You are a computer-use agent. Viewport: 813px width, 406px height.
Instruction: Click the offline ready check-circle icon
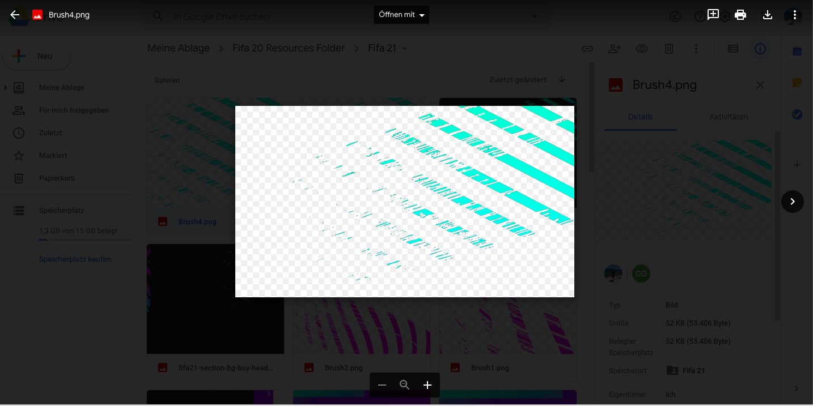click(675, 17)
